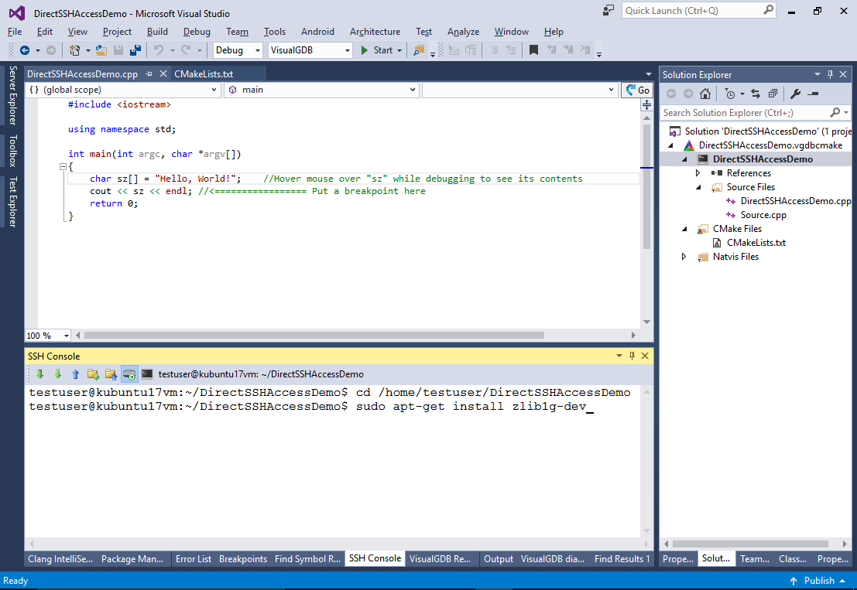Click the folder download icon in SSH Console
This screenshot has height=590, width=857.
[94, 373]
